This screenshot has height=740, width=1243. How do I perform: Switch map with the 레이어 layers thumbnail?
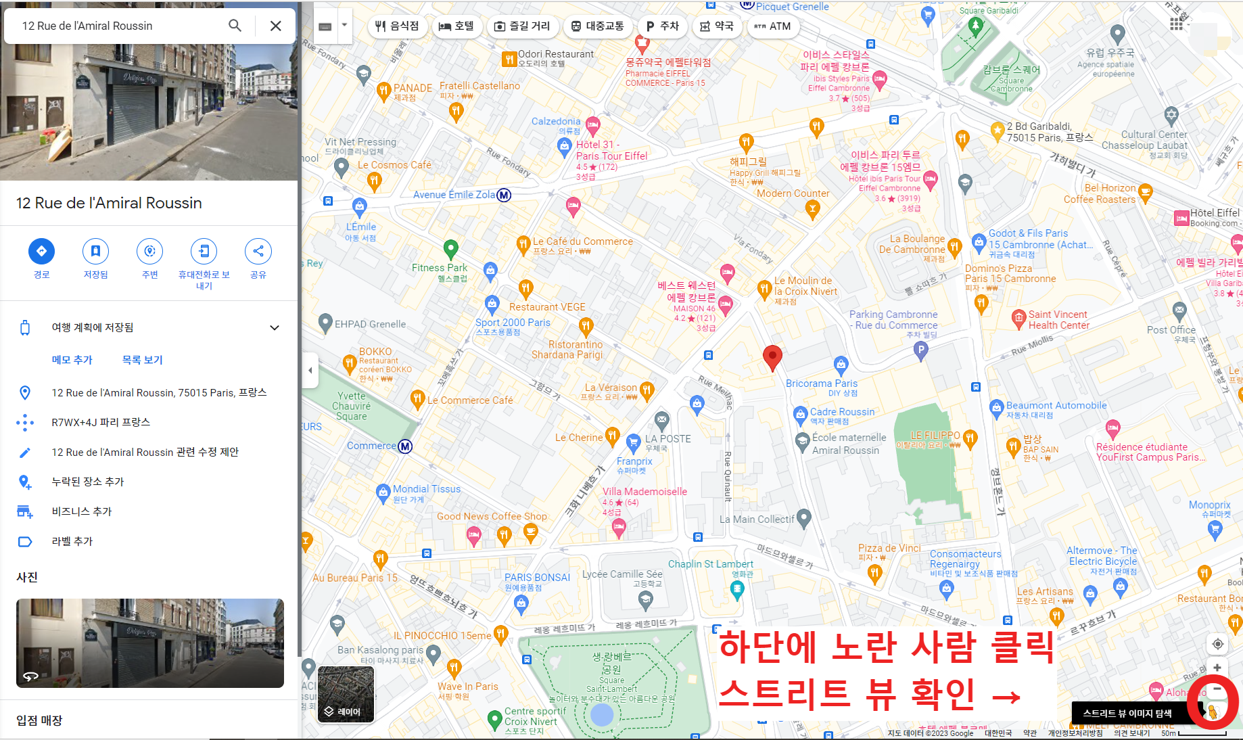pos(346,695)
